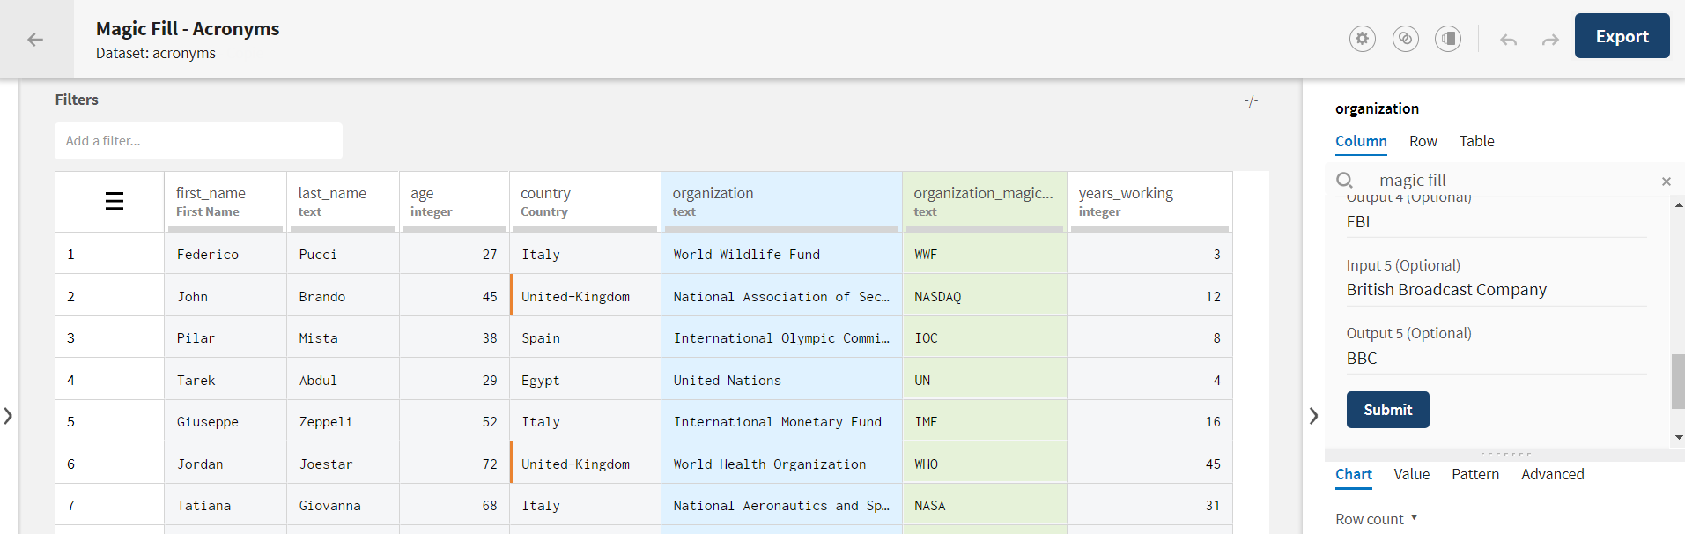Collapse the right side panel
The image size is (1685, 534).
click(1313, 416)
